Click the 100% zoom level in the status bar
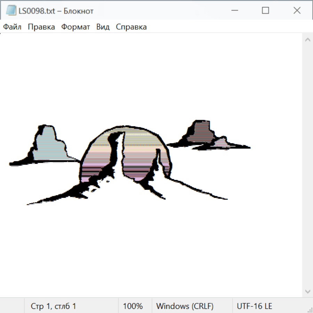The height and width of the screenshot is (313, 313). tap(133, 306)
